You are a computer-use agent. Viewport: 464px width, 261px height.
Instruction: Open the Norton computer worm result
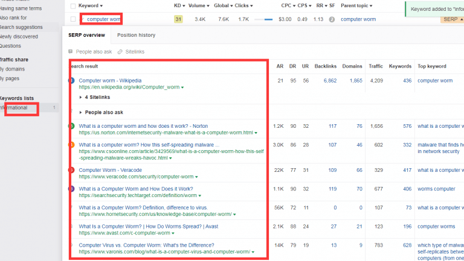coord(143,126)
